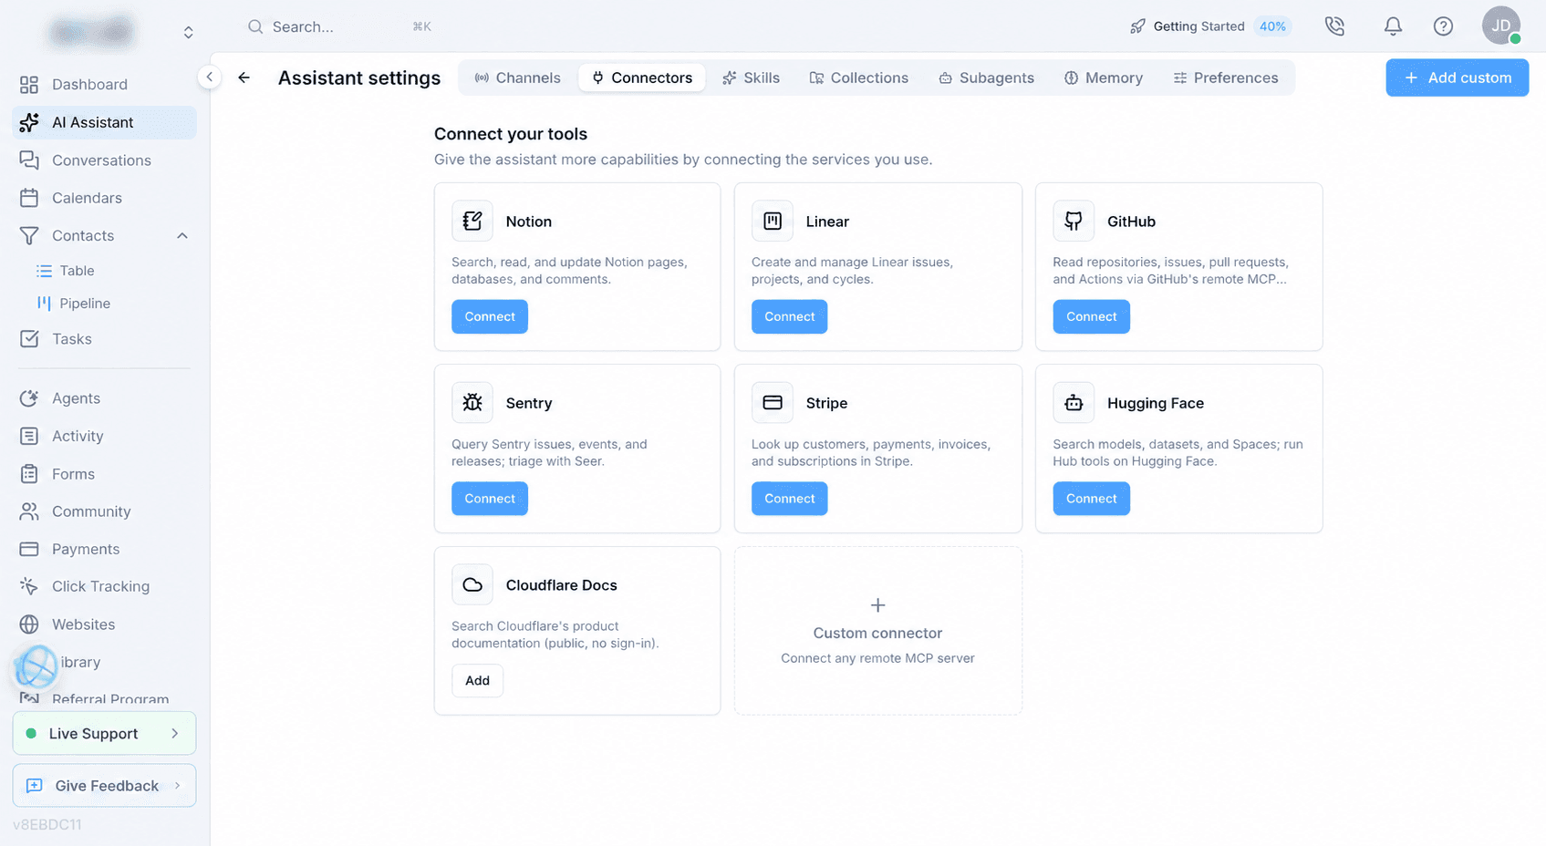Open the JD user avatar menu

coord(1501,26)
